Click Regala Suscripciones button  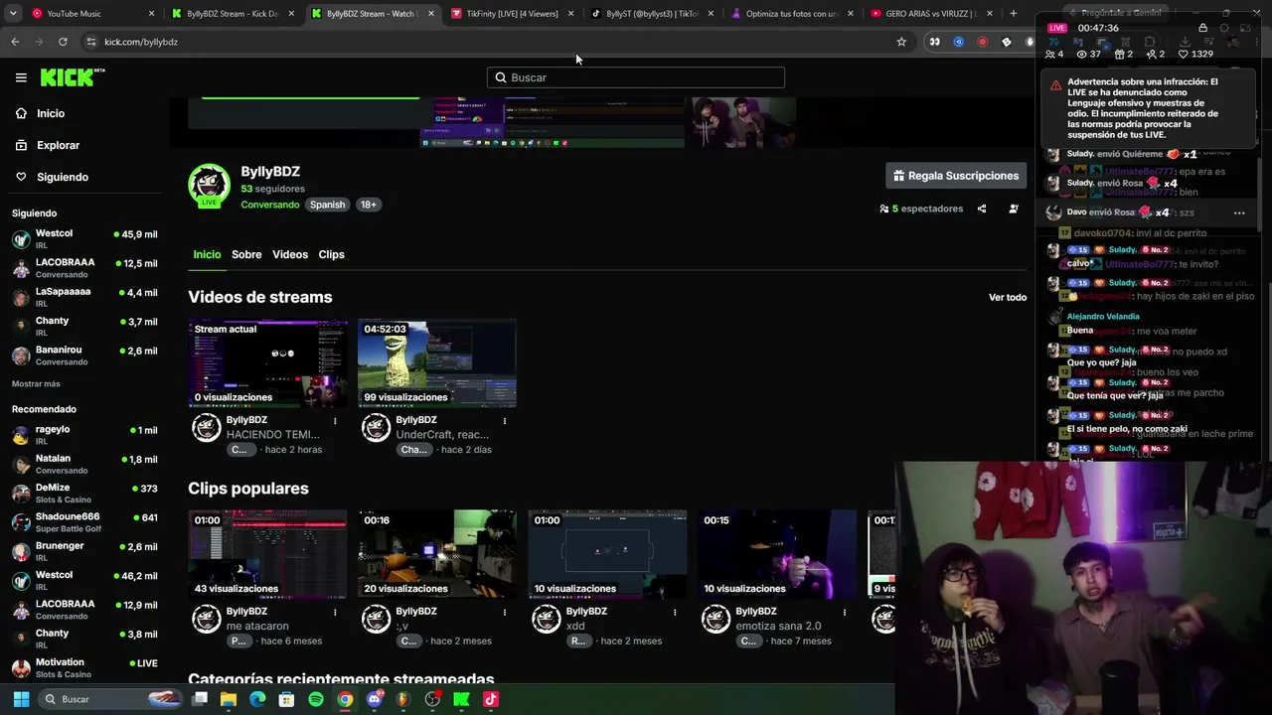[x=956, y=176]
